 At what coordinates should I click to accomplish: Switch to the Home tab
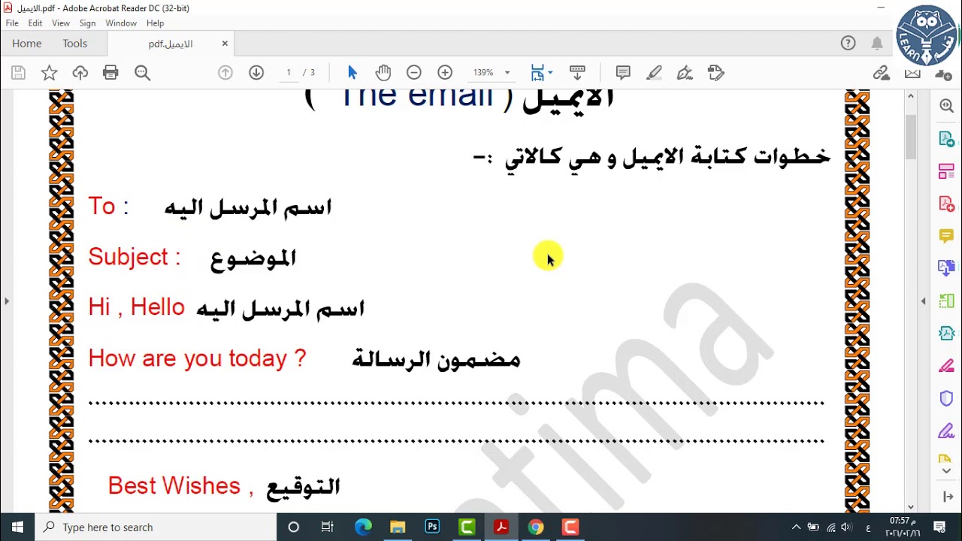(27, 44)
